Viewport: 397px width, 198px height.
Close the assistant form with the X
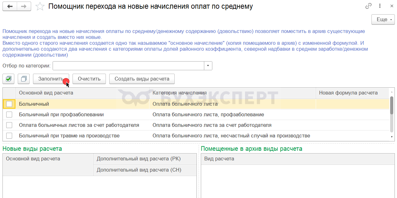tap(391, 6)
